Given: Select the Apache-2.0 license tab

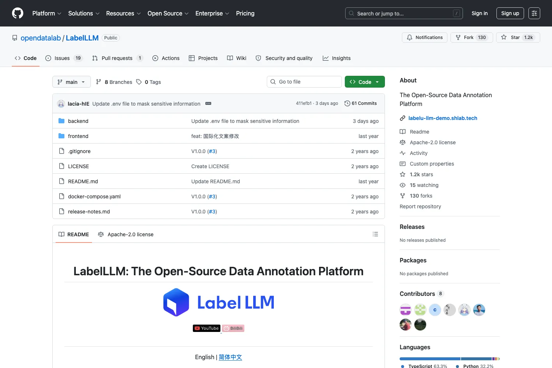Looking at the screenshot, I should pyautogui.click(x=126, y=234).
